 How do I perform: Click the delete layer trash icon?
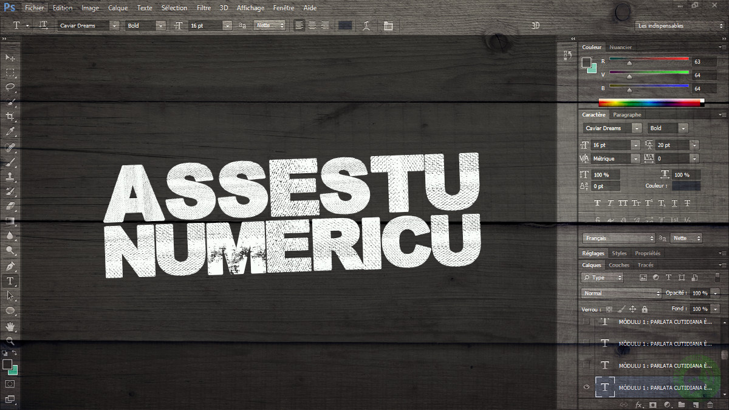708,405
